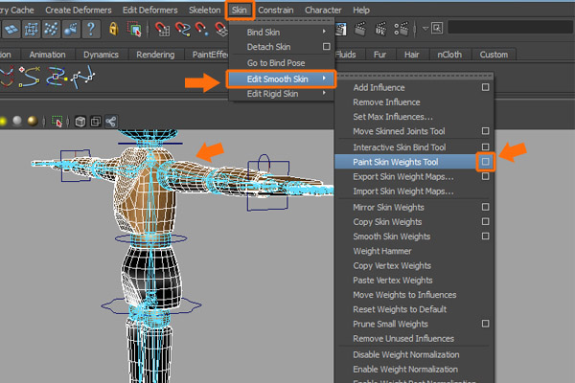Open Move Skinned Joints Tool option box
Image resolution: width=575 pixels, height=383 pixels.
(486, 131)
